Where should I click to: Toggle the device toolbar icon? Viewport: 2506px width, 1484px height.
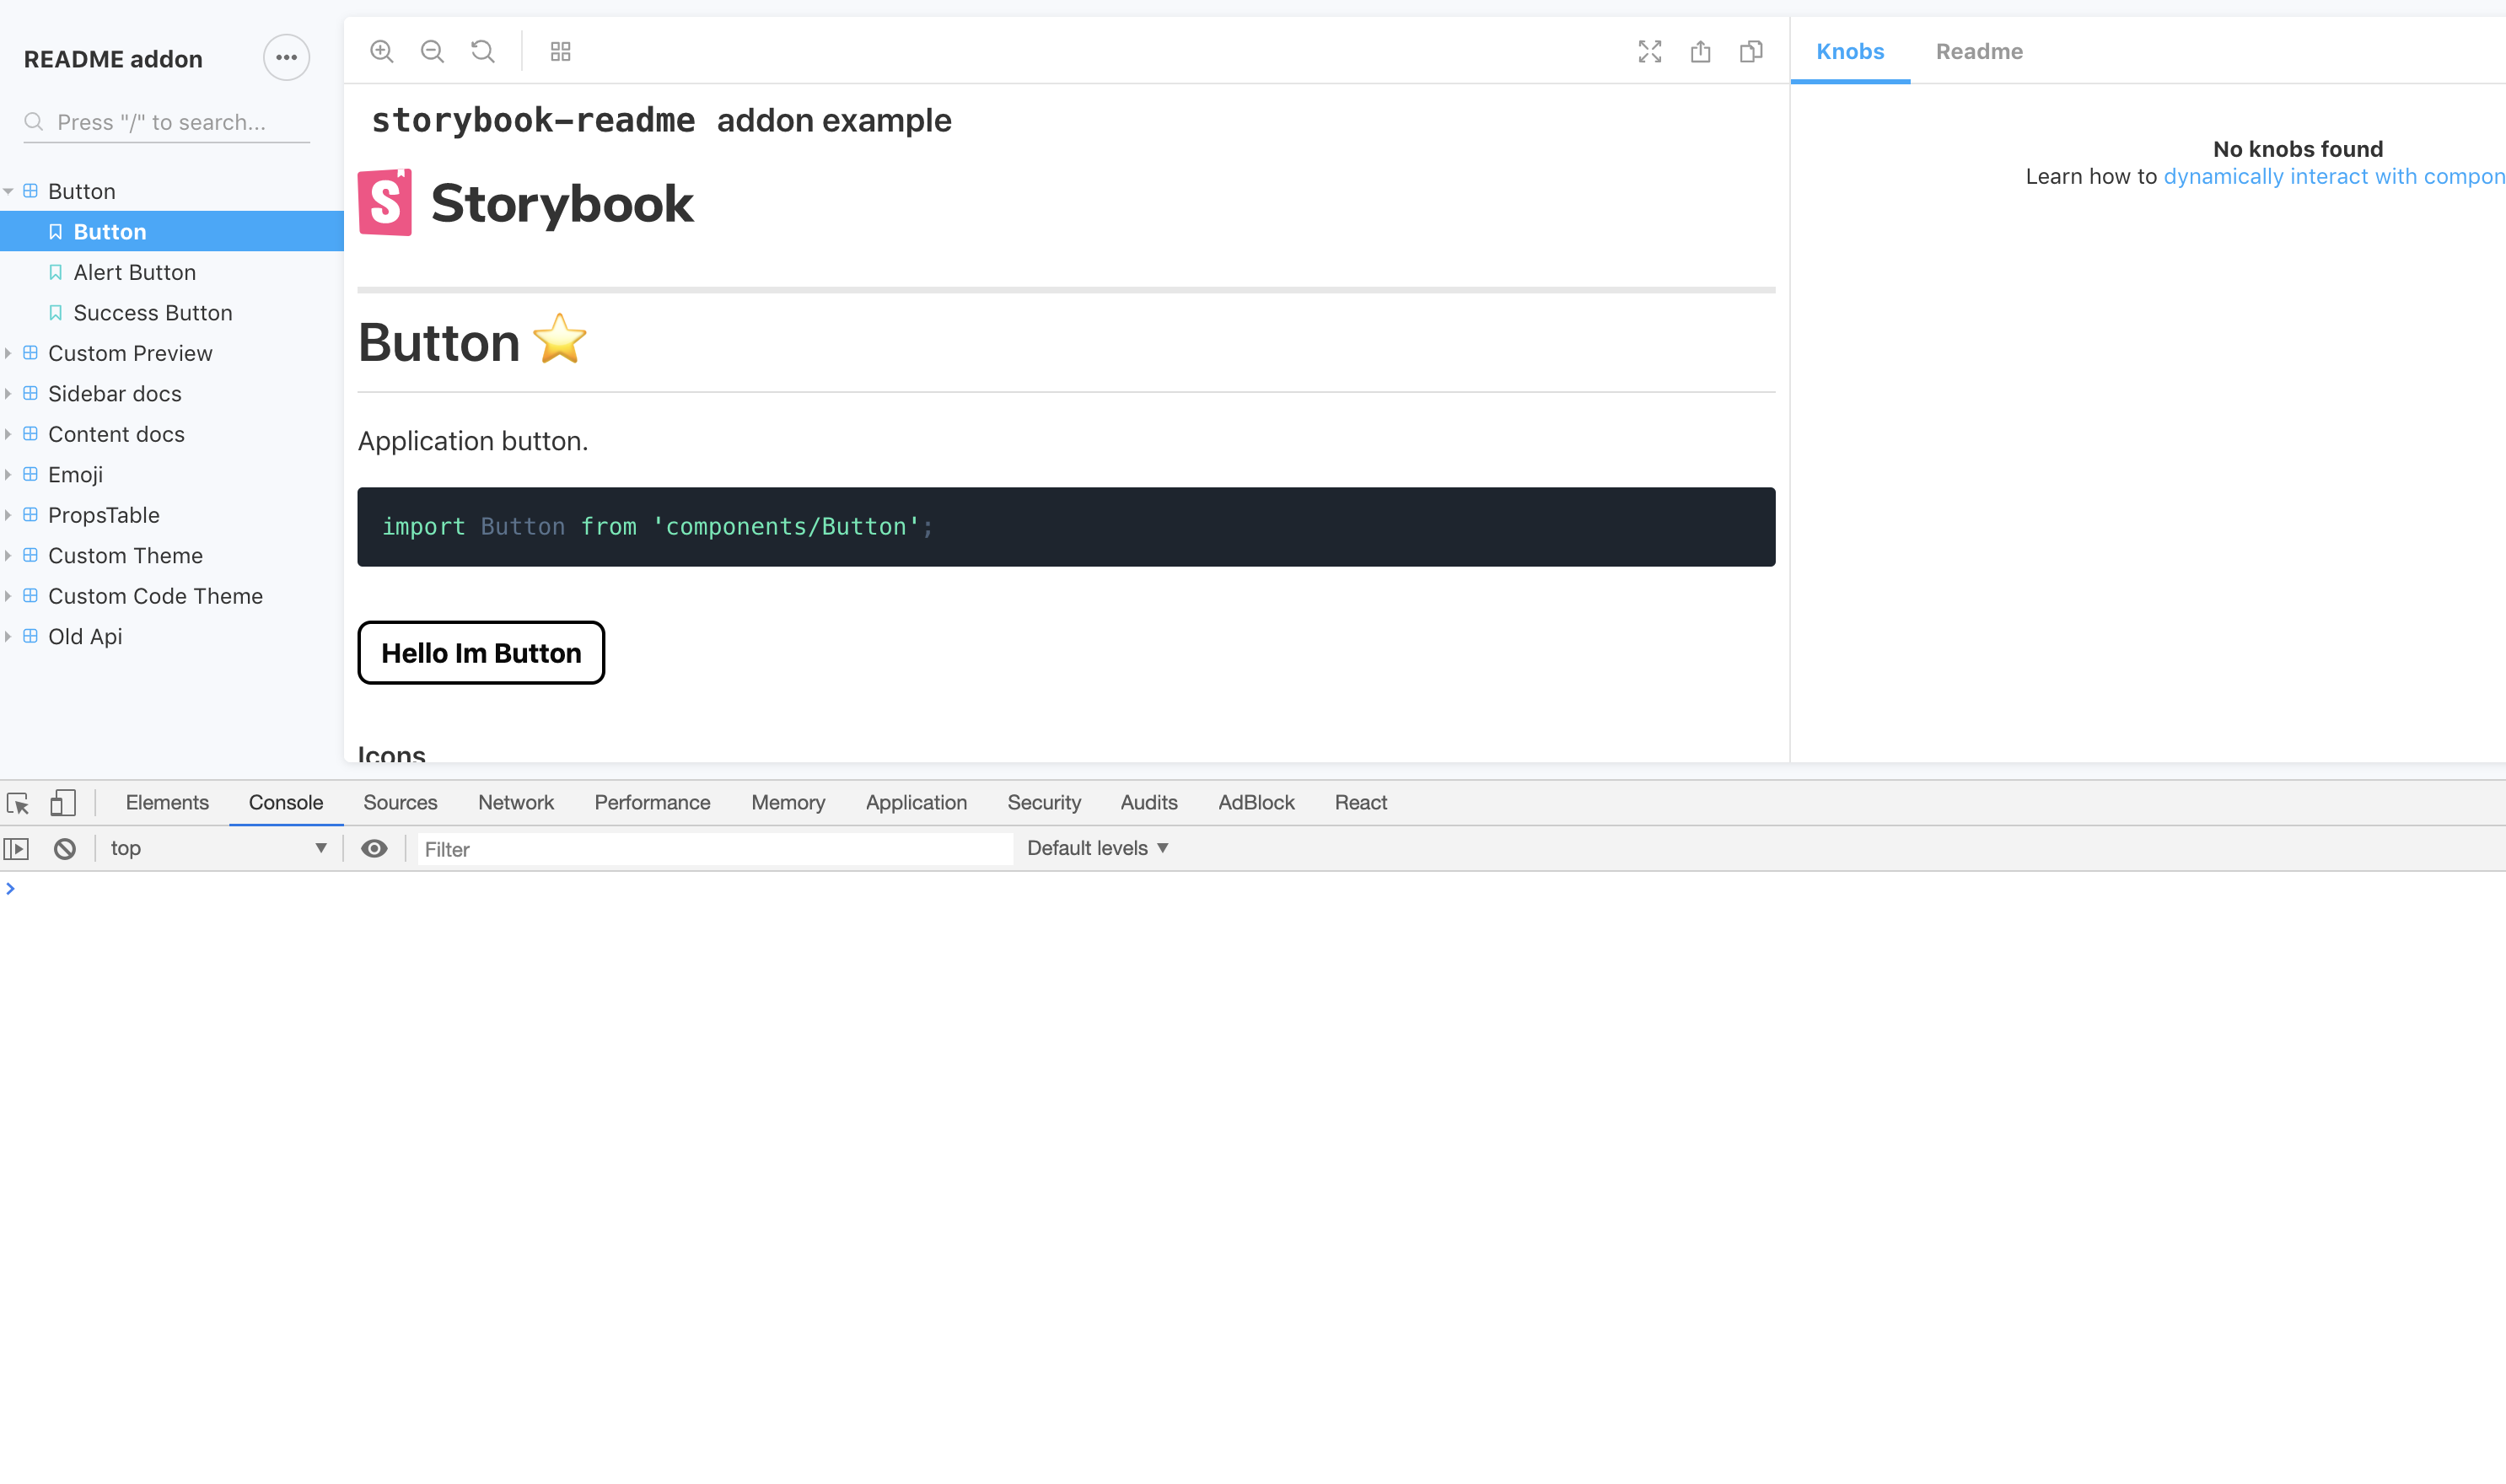pos(63,803)
